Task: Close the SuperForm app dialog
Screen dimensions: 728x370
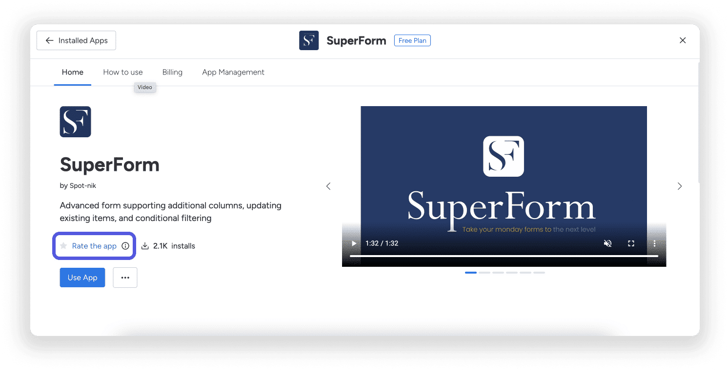Action: [683, 40]
